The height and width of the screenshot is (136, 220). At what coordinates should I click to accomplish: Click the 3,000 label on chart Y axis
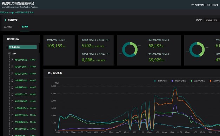point(54,86)
